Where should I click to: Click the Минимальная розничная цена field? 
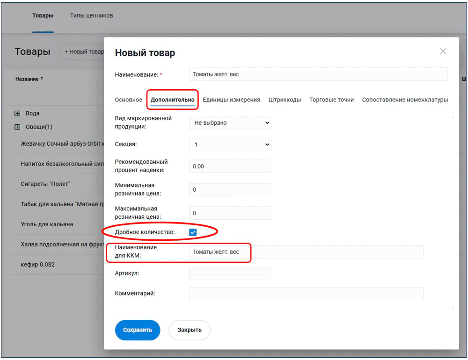click(230, 190)
